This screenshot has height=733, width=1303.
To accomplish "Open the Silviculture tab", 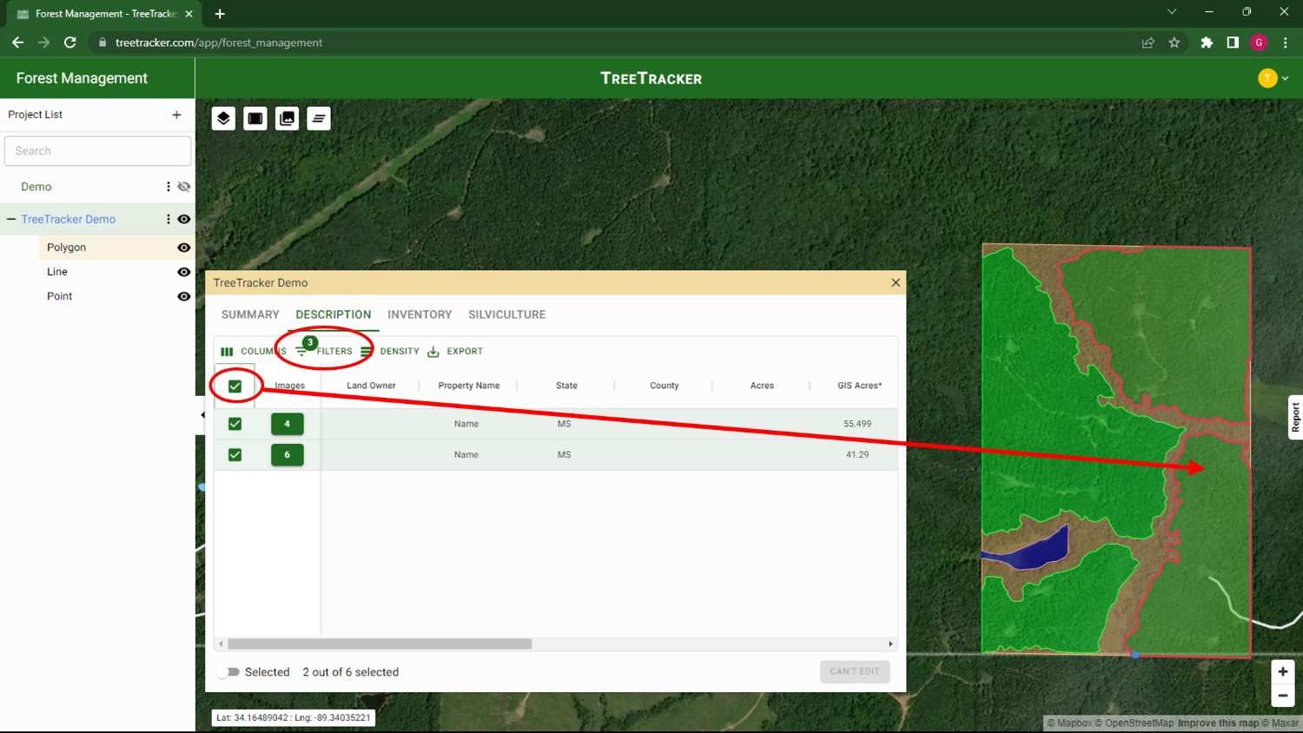I will [506, 314].
